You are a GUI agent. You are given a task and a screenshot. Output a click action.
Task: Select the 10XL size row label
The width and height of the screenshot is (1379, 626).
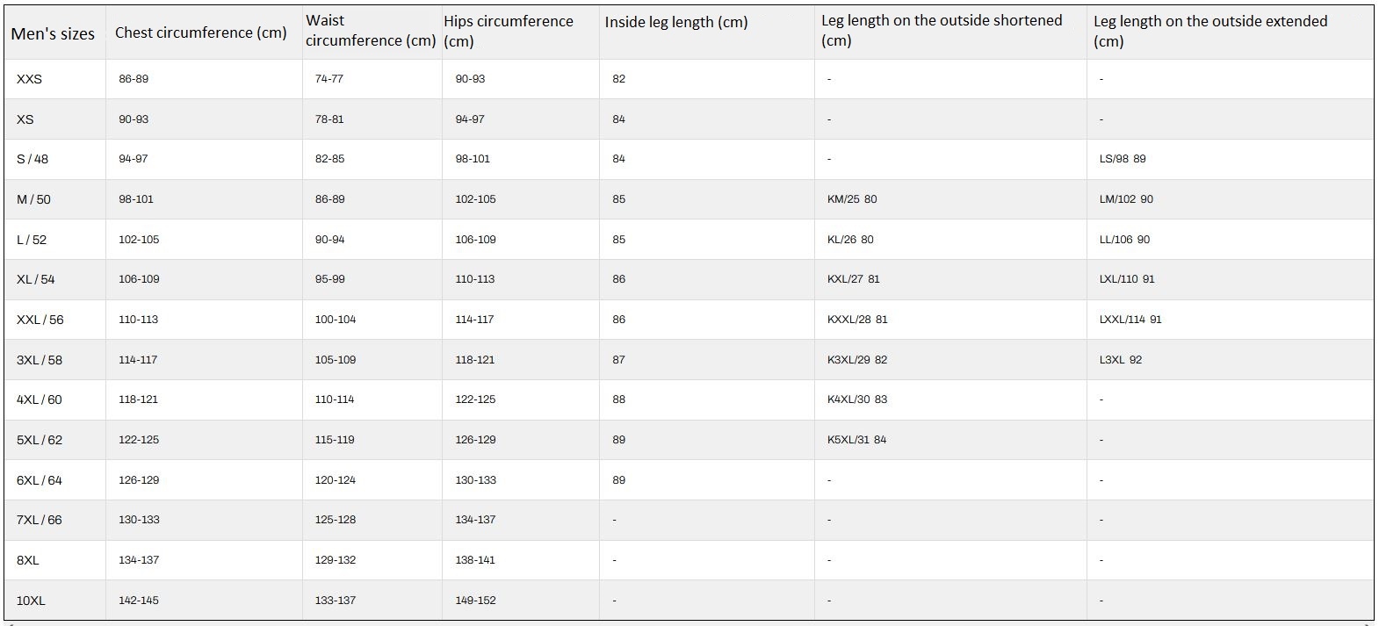31,601
